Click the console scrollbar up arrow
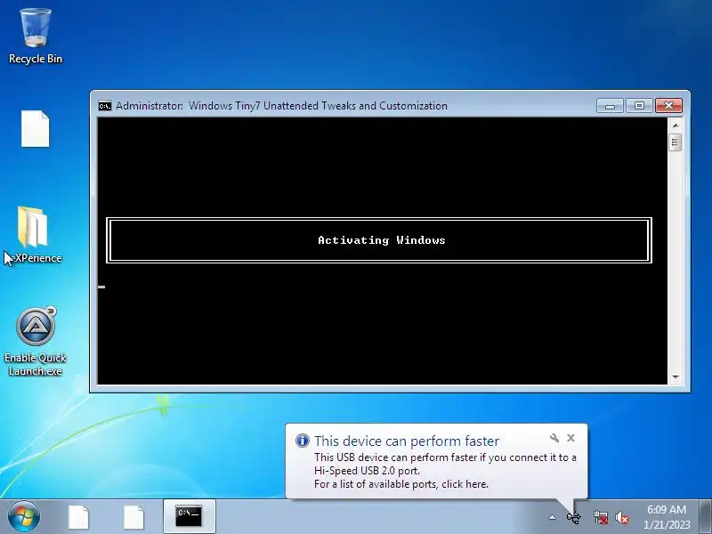The width and height of the screenshot is (712, 534). pos(676,125)
